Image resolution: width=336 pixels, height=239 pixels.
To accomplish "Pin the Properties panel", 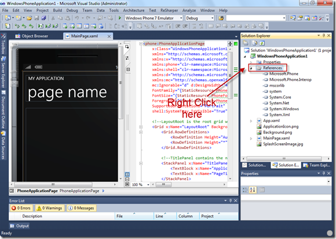I will (x=324, y=173).
